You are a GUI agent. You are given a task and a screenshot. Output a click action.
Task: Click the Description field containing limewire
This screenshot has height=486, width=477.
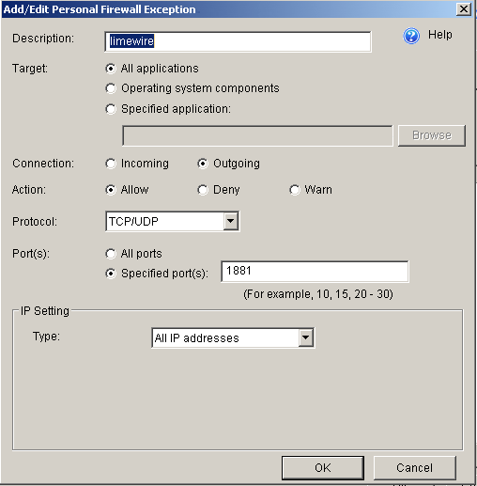coord(238,41)
